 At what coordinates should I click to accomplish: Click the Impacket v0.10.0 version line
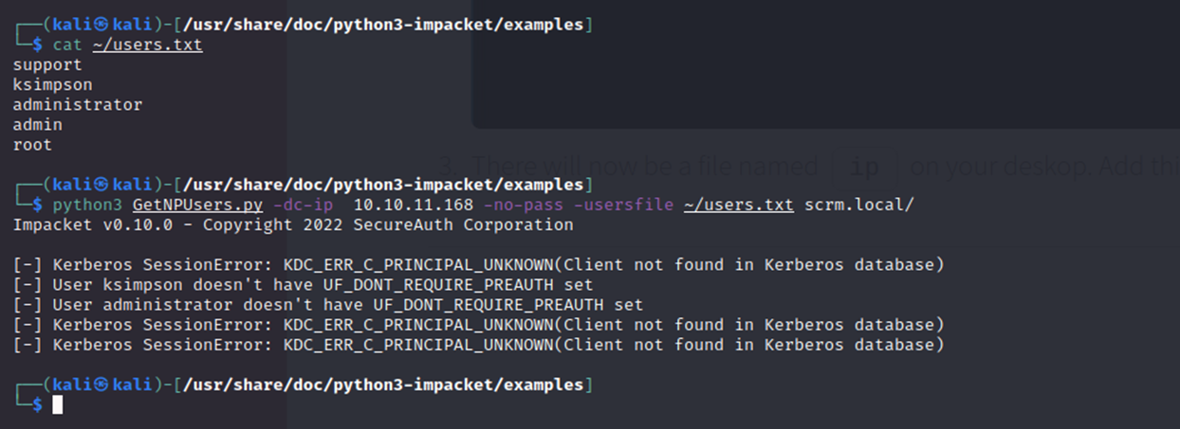[x=293, y=224]
